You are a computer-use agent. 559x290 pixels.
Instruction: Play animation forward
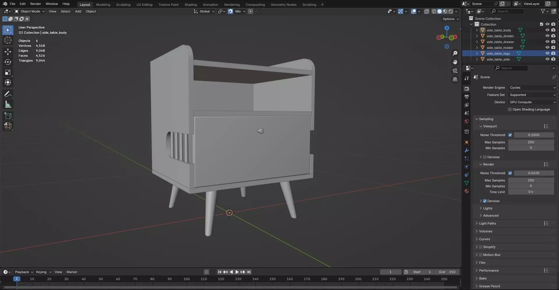tap(237, 272)
